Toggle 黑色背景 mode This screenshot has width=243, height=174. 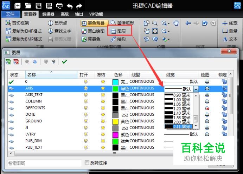(x=94, y=23)
